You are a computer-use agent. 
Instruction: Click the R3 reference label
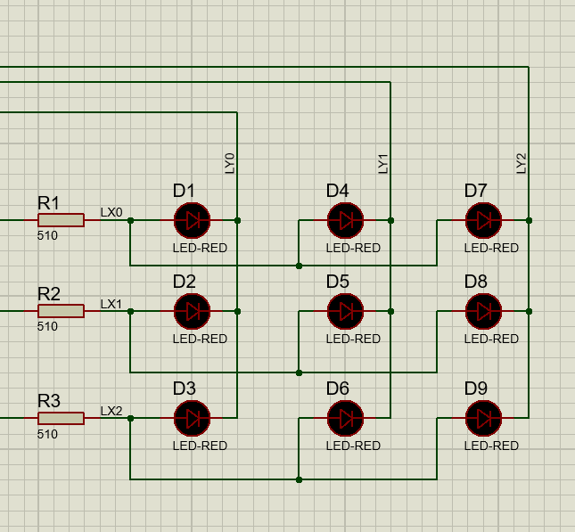click(49, 401)
